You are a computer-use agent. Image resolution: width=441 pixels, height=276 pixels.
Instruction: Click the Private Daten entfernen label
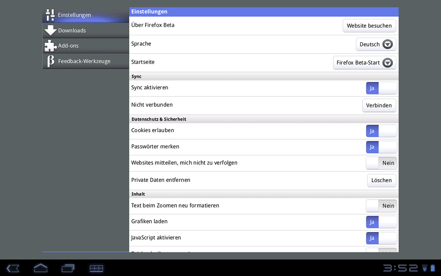[161, 180]
